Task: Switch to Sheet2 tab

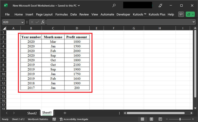Action: [32, 113]
